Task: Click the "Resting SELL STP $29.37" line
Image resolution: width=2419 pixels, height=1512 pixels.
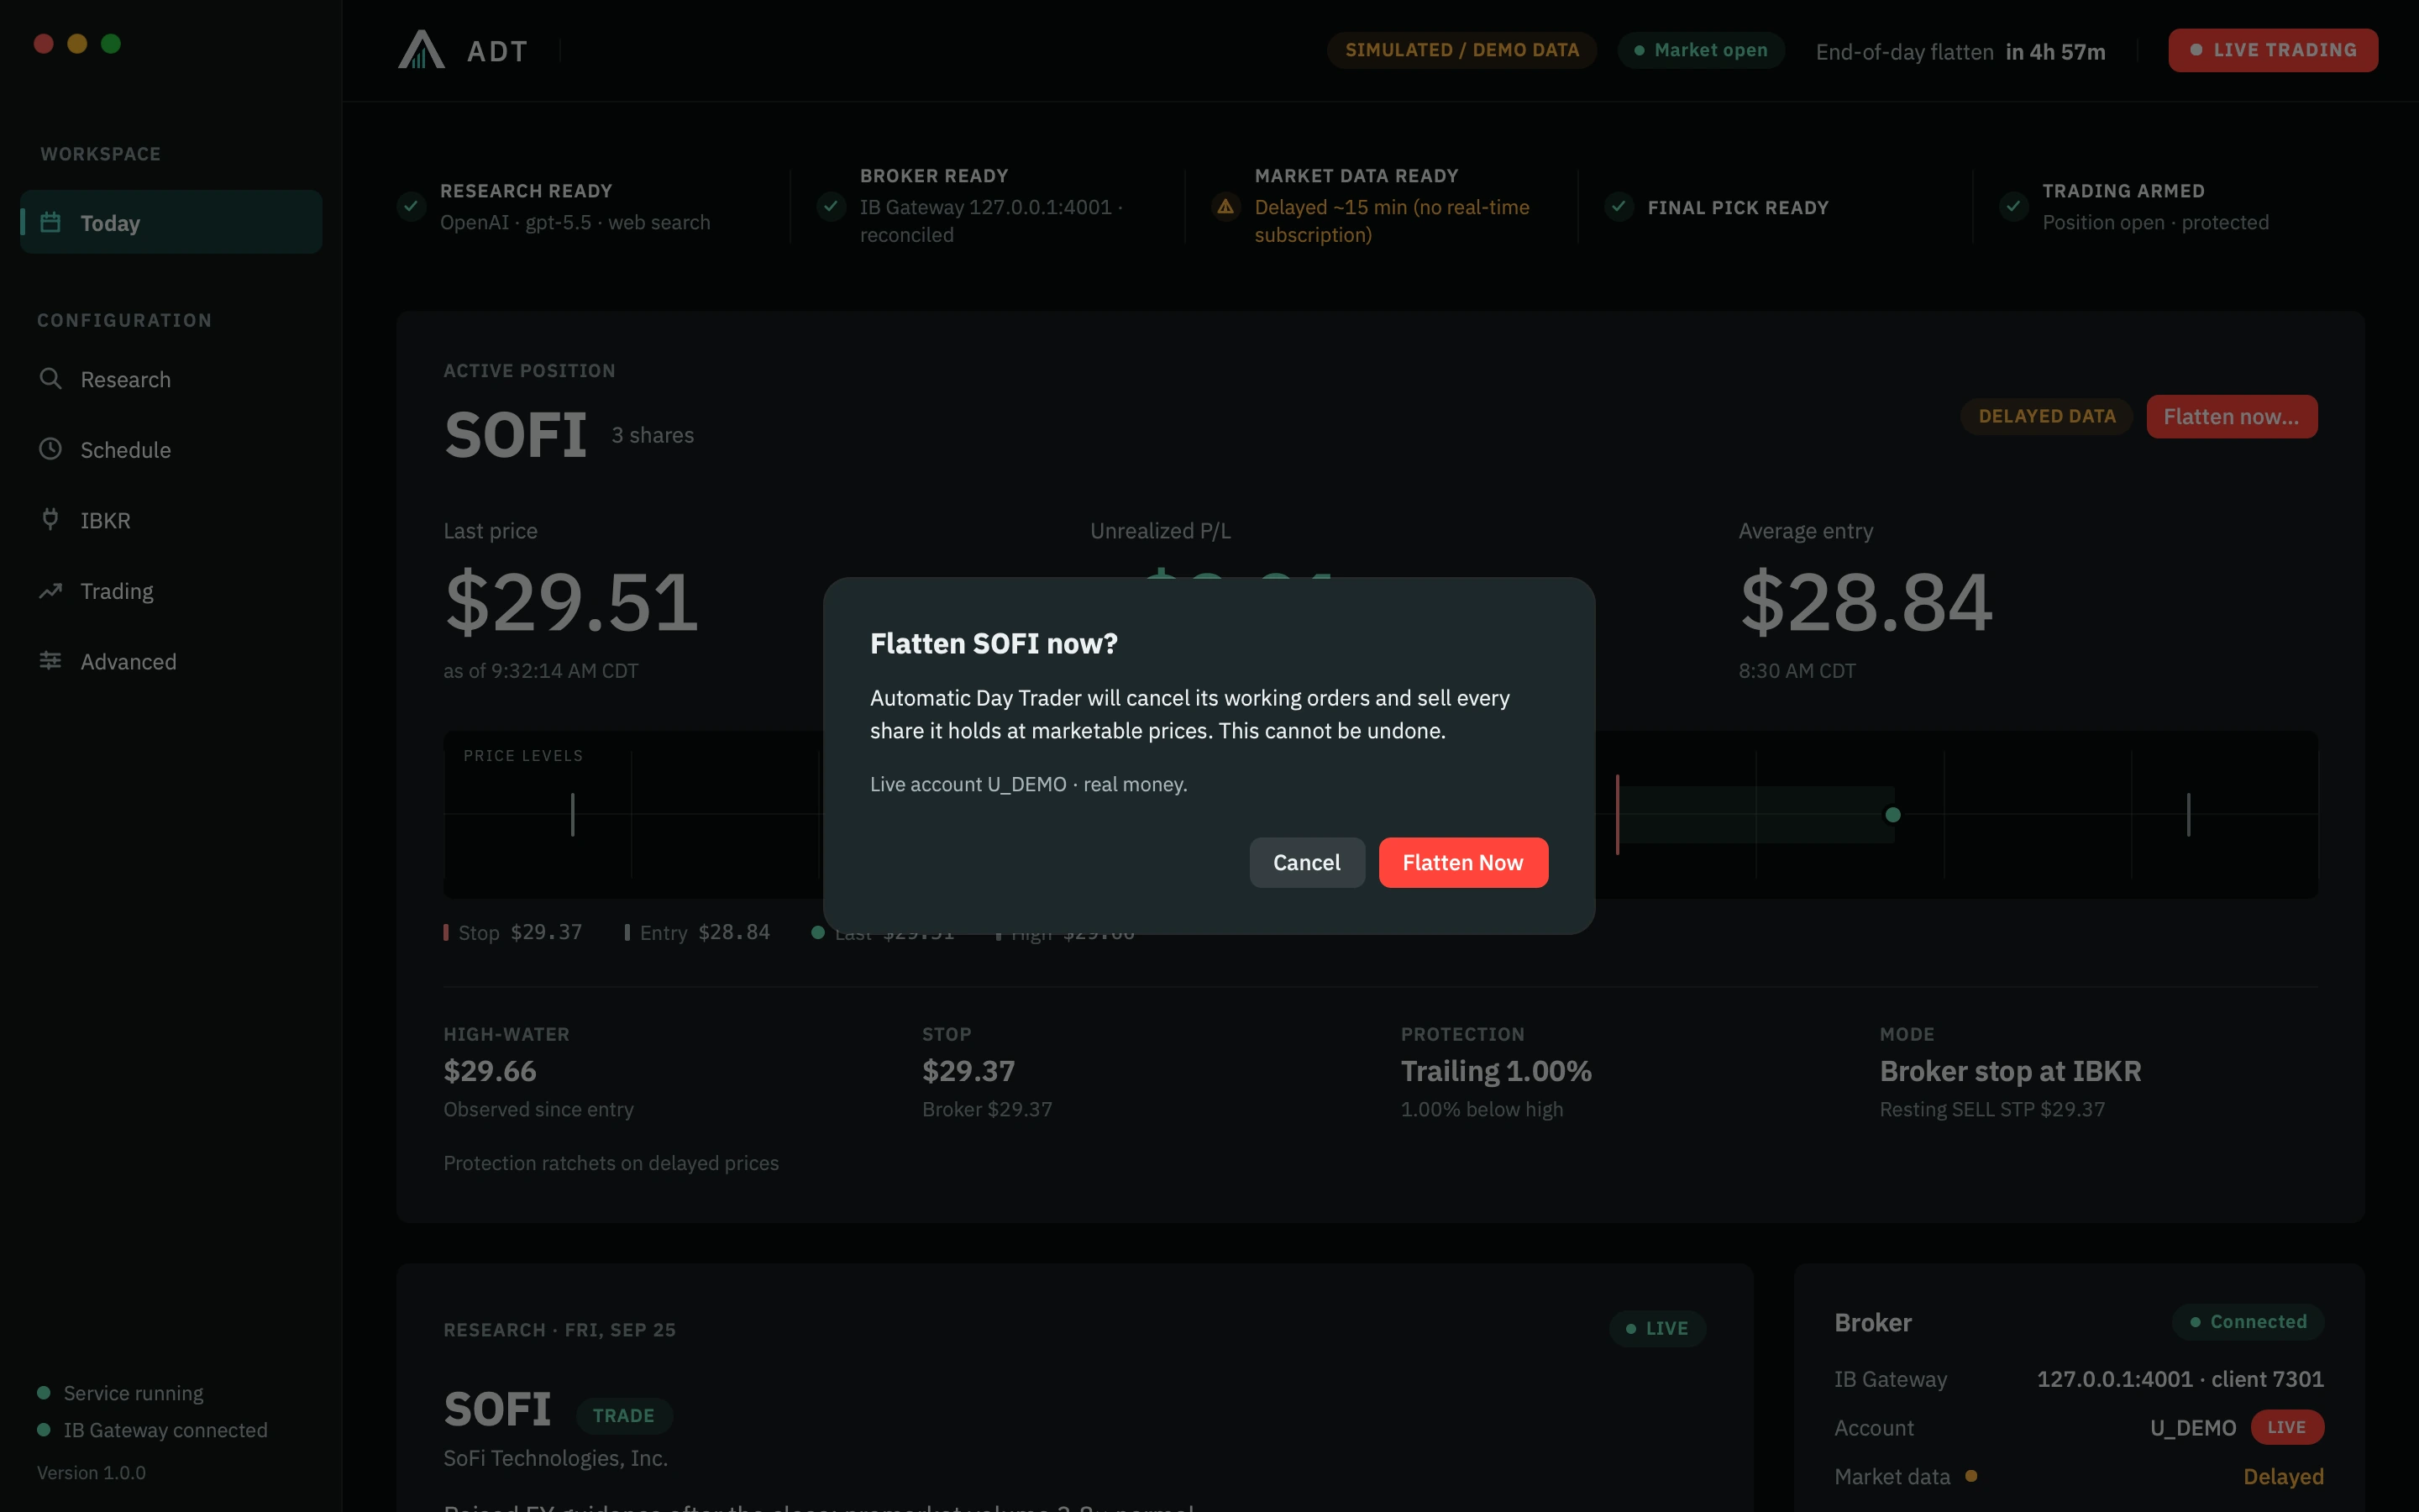Action: pos(1992,1109)
